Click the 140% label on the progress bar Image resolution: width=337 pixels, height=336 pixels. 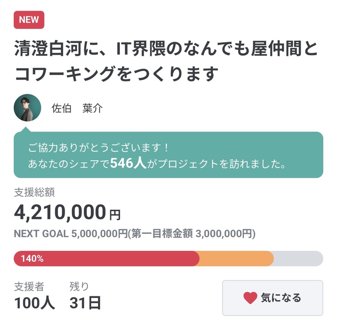coord(32,259)
